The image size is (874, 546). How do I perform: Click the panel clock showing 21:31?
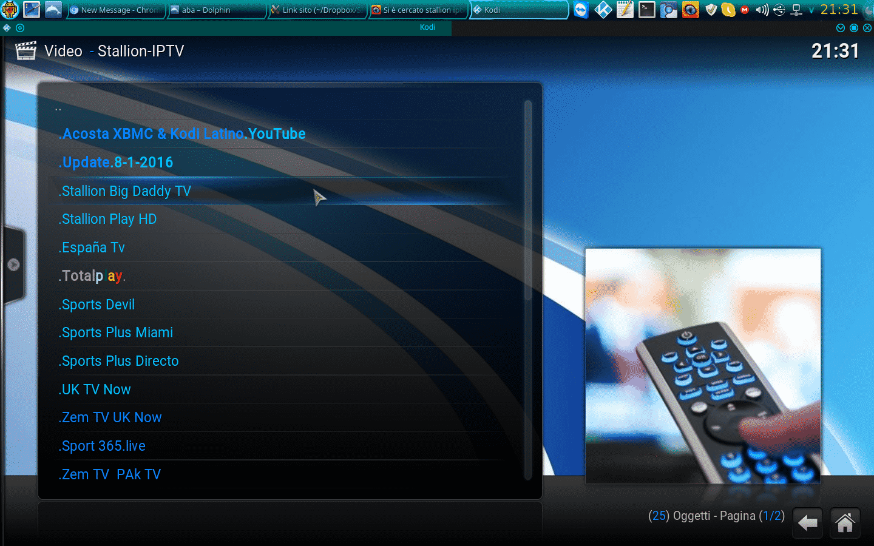(839, 10)
